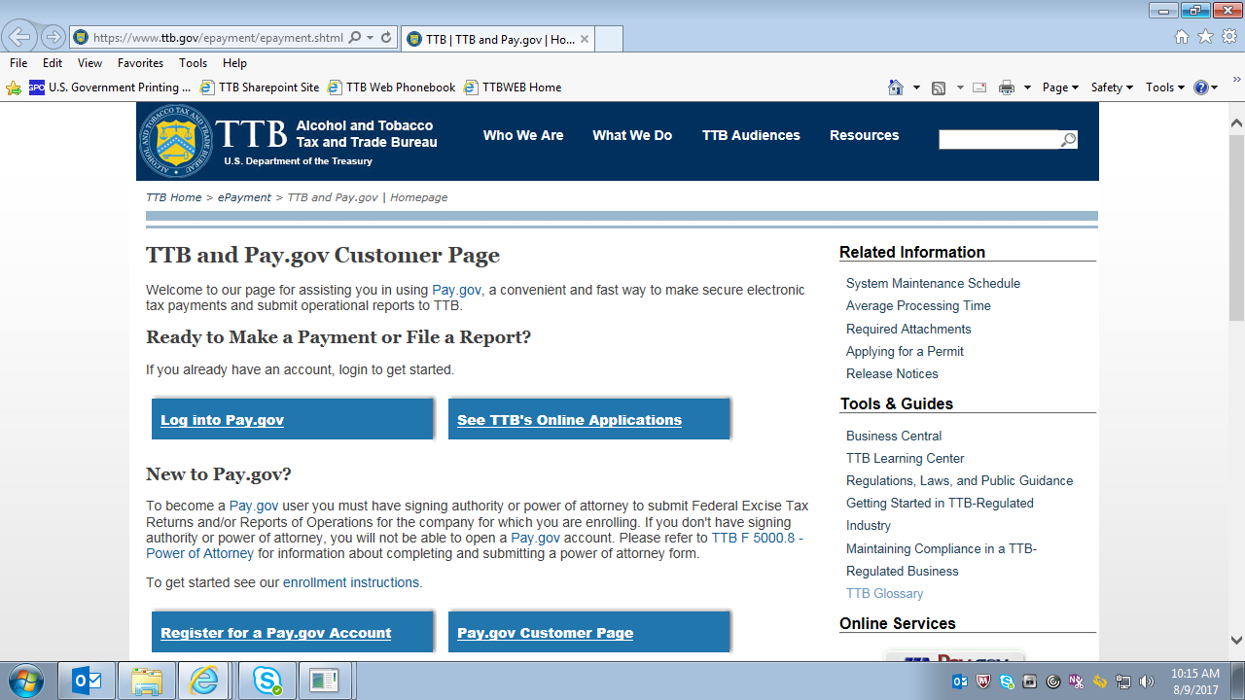Click the blue Help question mark icon

(1201, 87)
